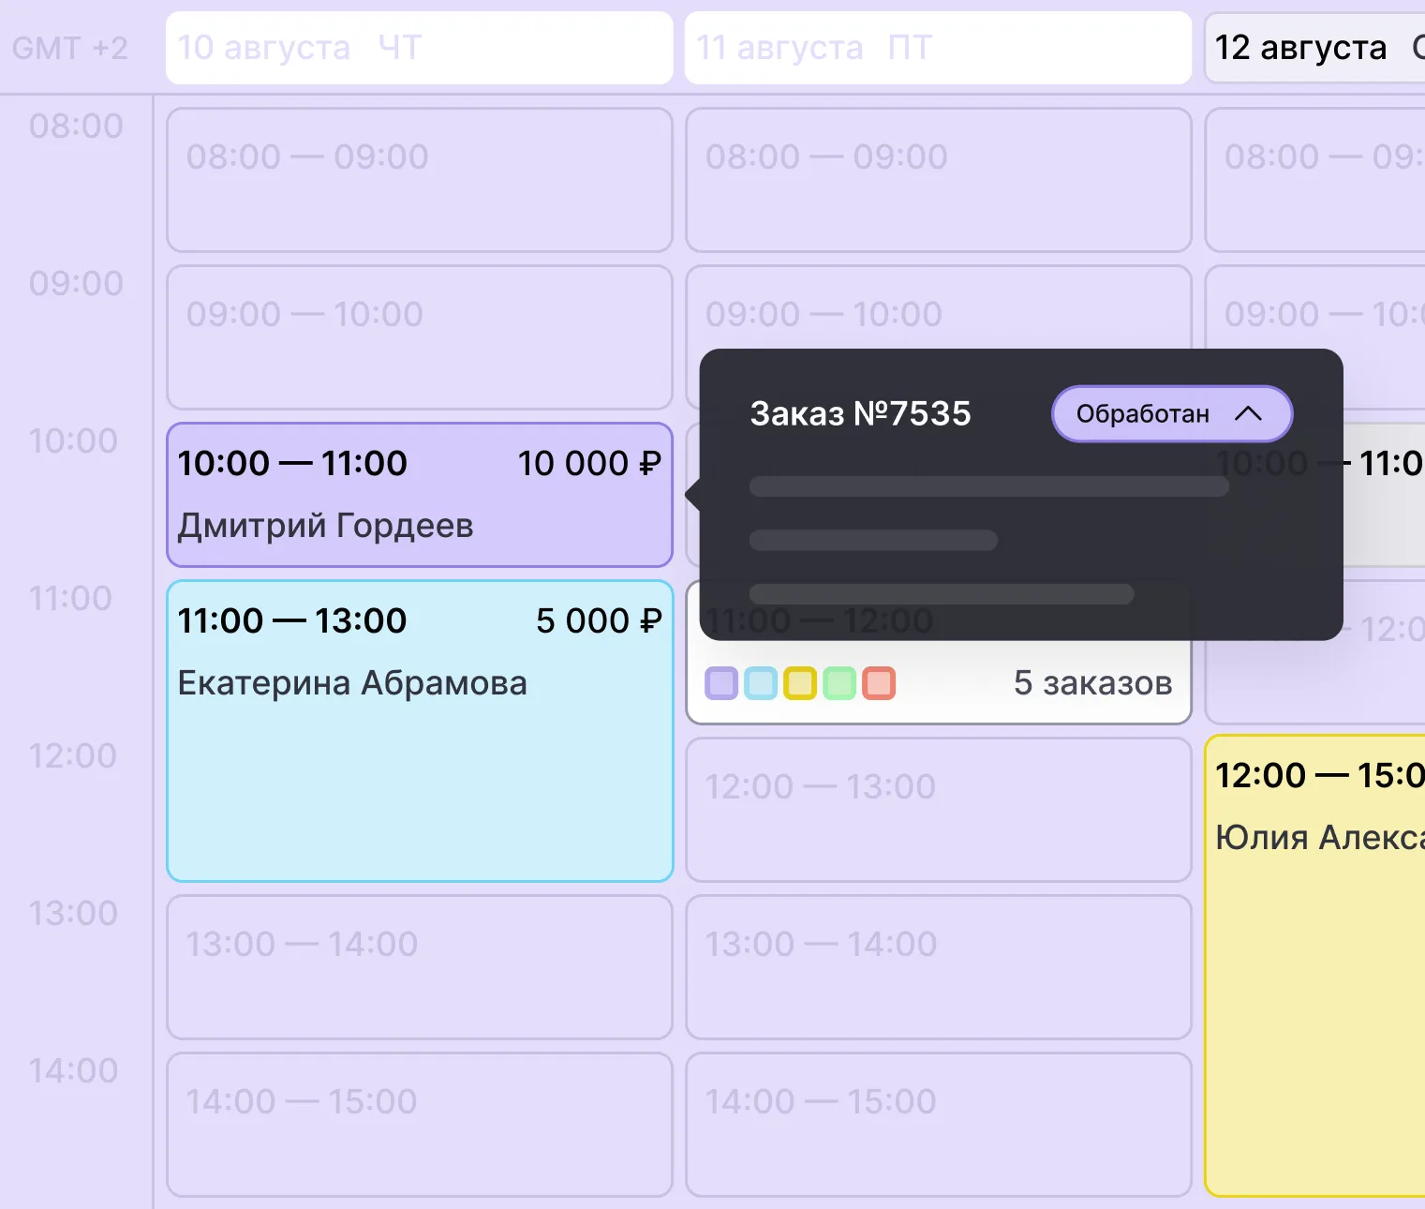Click the green order color square
1425x1209 pixels.
tap(839, 683)
